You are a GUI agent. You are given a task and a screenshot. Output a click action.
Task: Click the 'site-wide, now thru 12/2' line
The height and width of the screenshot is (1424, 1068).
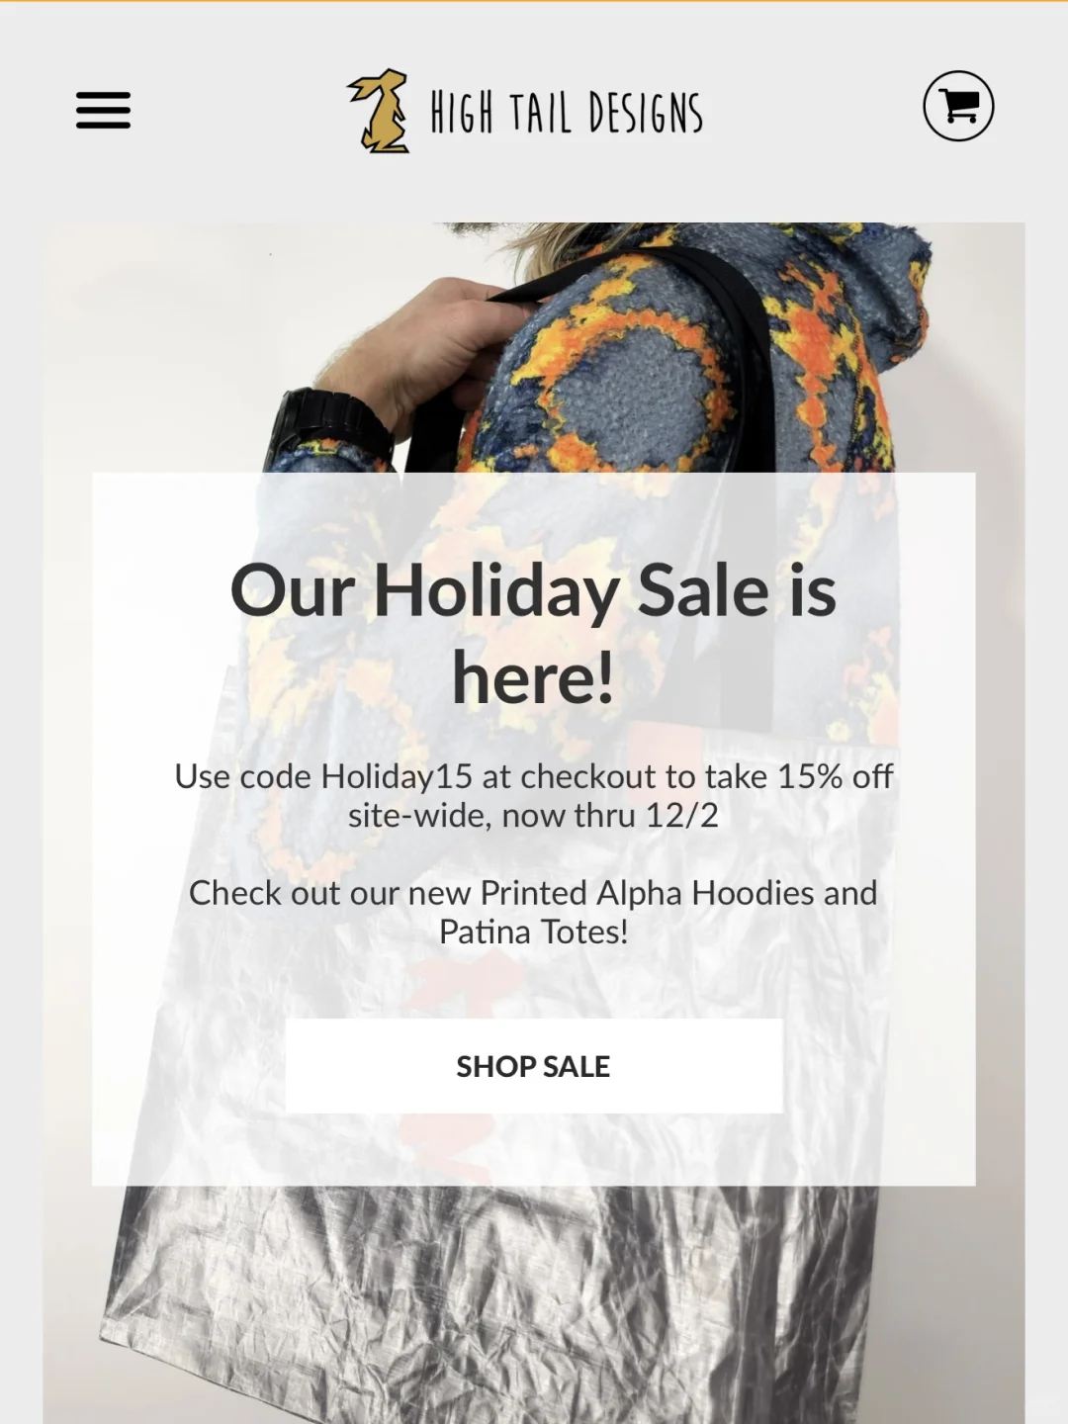pos(533,816)
